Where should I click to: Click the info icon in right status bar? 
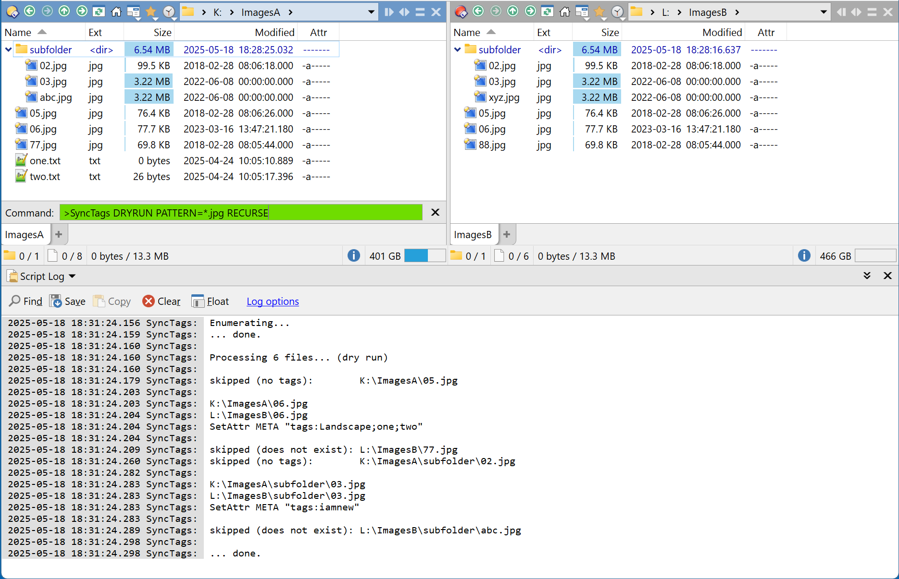[804, 256]
